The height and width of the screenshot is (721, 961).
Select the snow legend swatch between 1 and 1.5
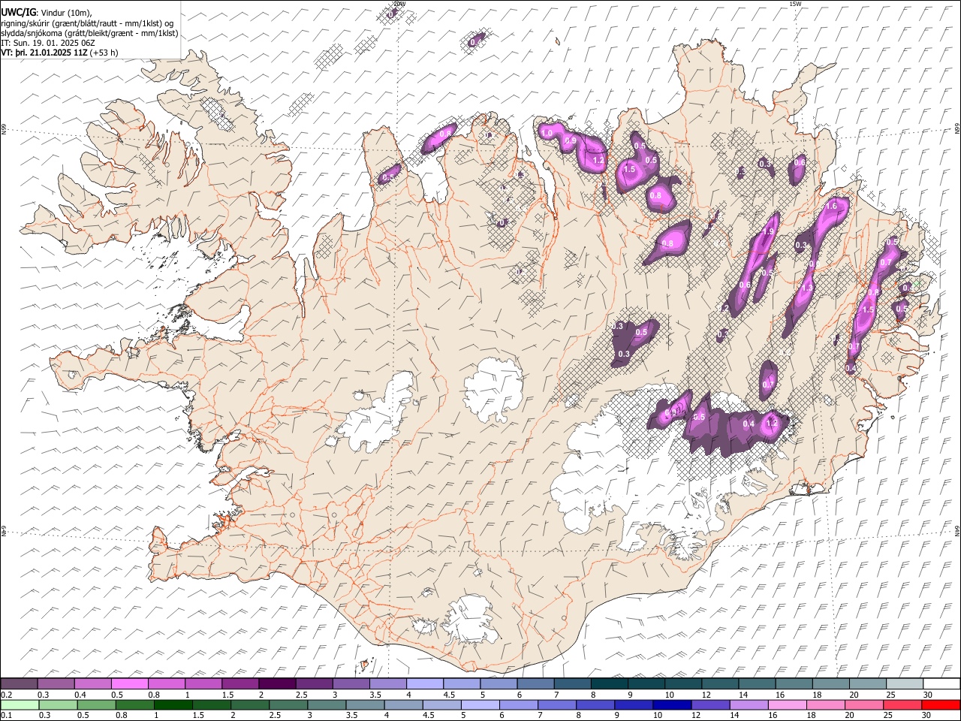click(203, 683)
